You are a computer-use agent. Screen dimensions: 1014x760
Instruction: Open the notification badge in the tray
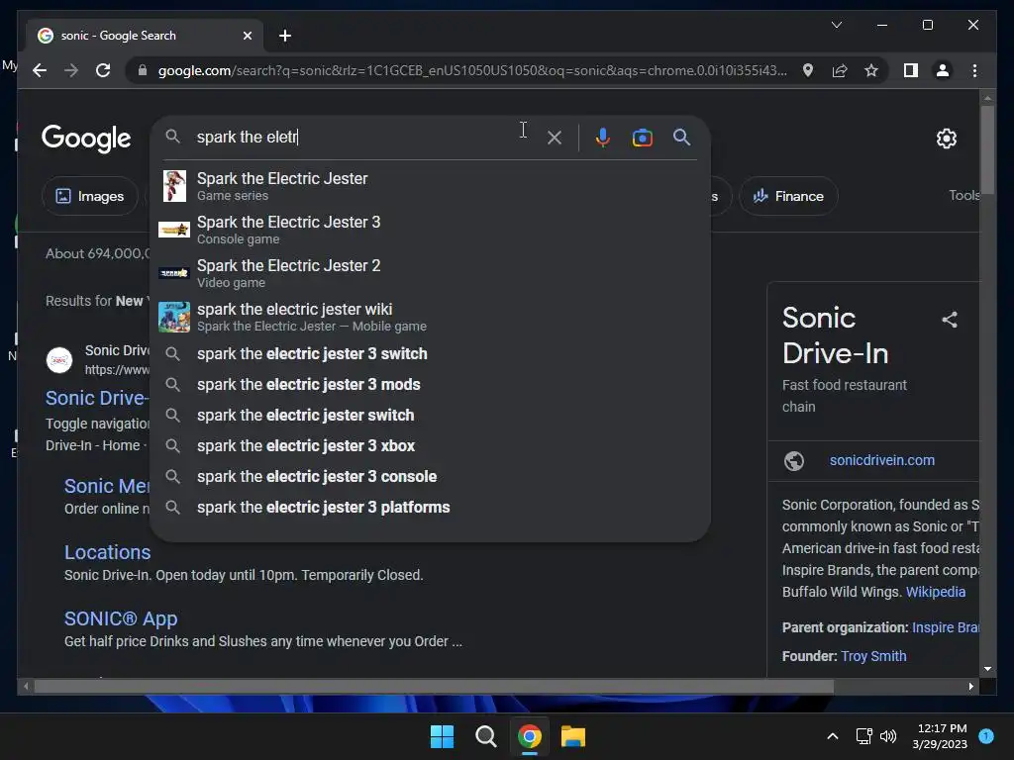coord(986,736)
